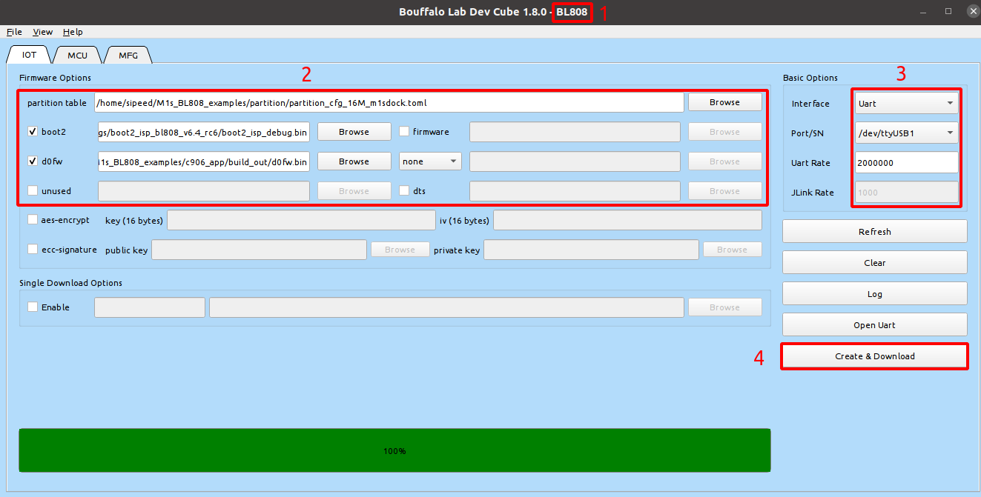Toggle the ecc-signature checkbox
The height and width of the screenshot is (497, 981).
33,250
